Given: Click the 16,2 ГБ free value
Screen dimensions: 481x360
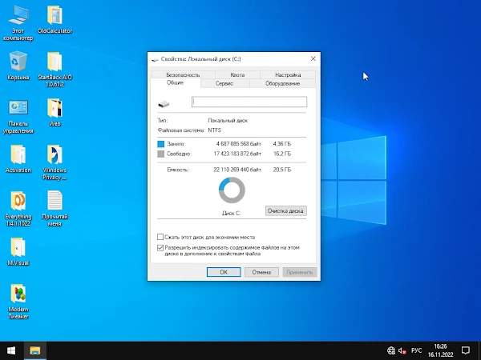Looking at the screenshot, I should click(x=282, y=154).
